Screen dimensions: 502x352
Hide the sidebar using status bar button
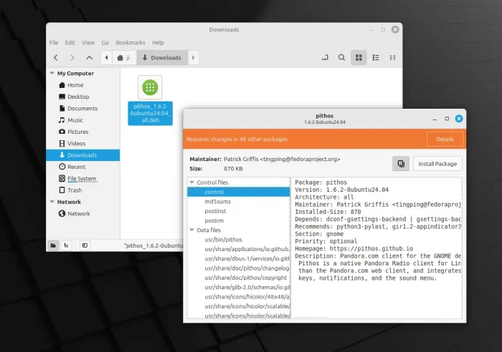pyautogui.click(x=85, y=245)
